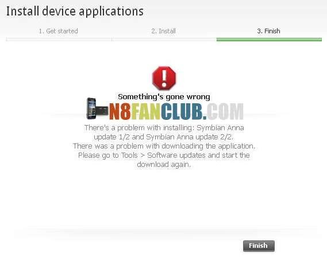The height and width of the screenshot is (257, 327).
Task: Click the Finish button
Action: [x=259, y=246]
